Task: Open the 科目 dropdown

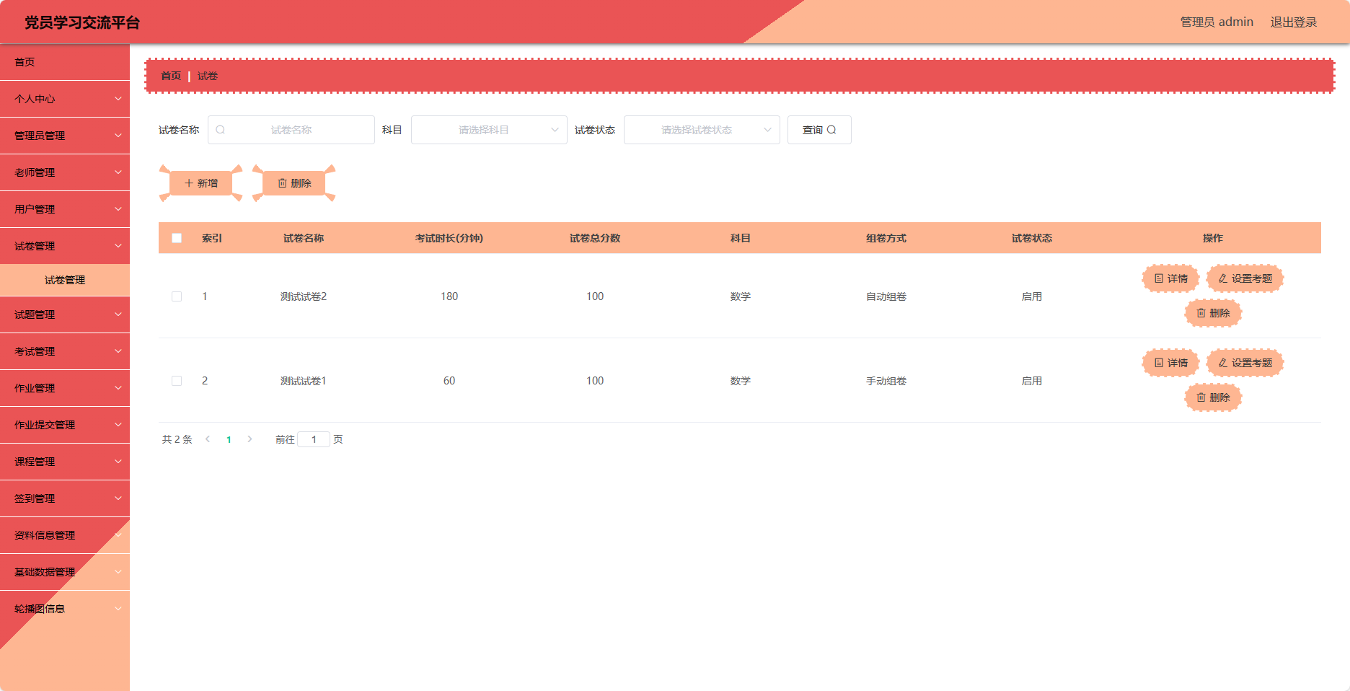Action: pos(489,130)
